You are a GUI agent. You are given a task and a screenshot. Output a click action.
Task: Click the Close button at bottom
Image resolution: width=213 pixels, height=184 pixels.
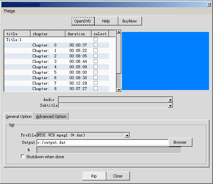click(x=118, y=176)
